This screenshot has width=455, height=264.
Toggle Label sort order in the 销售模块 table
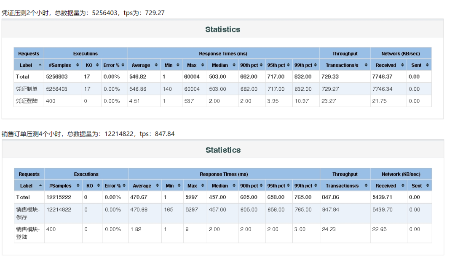pyautogui.click(x=29, y=186)
